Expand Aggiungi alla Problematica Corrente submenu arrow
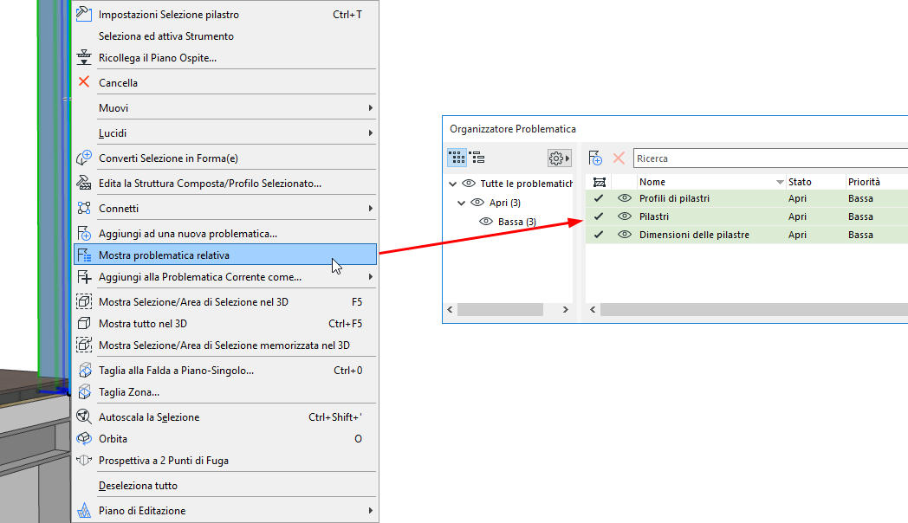 371,277
